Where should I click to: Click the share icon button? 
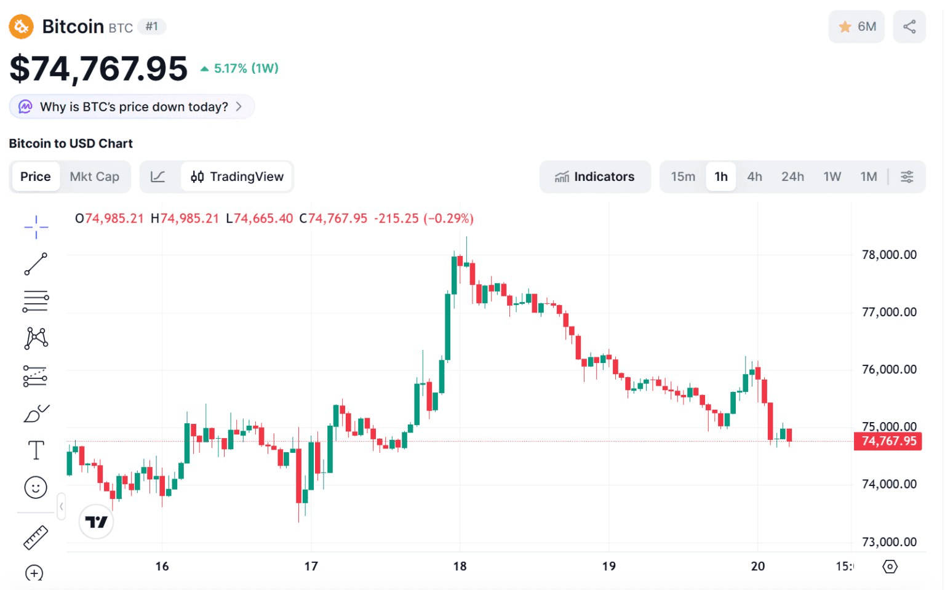click(909, 26)
